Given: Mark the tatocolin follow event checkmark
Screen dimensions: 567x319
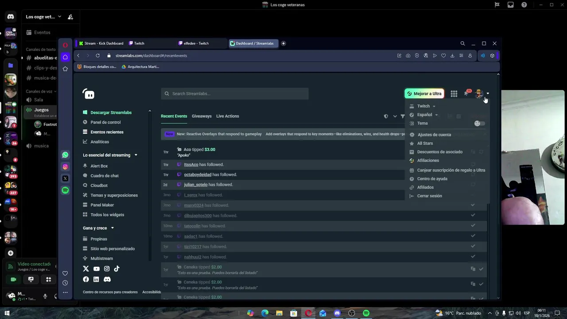Looking at the screenshot, I should point(473,226).
